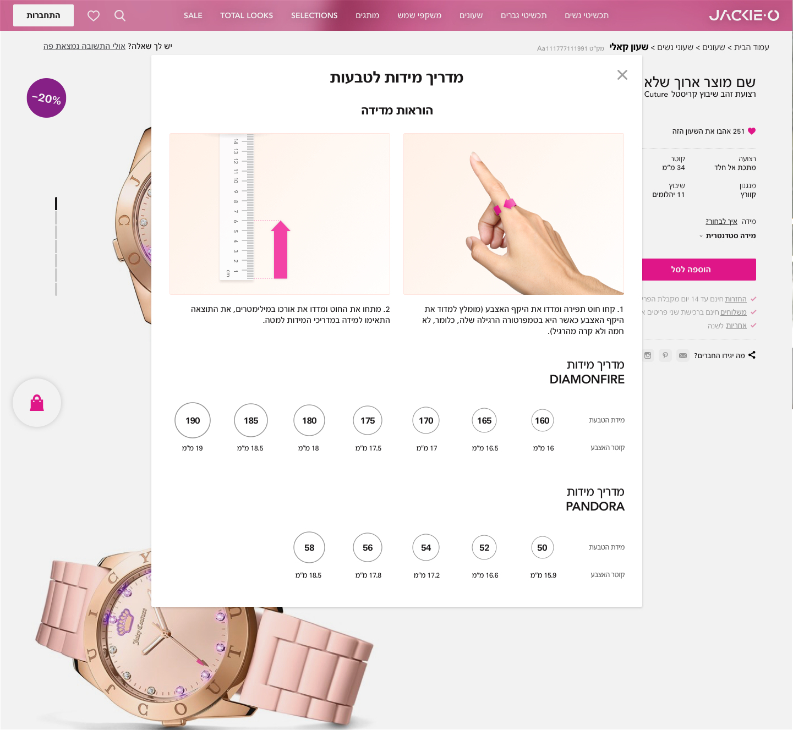Expand the מידה סטנדרטית size dropdown
Image resolution: width=793 pixels, height=730 pixels.
point(728,236)
